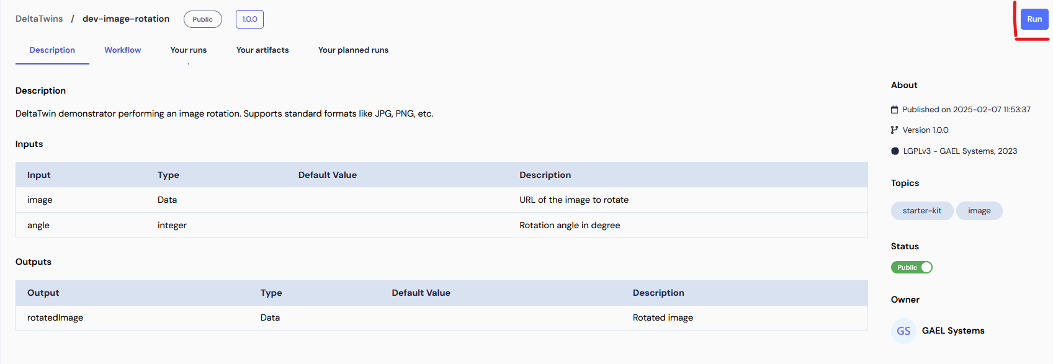Click the DeltaTwins breadcrumb link
Screen dimensions: 1053x364
(39, 19)
